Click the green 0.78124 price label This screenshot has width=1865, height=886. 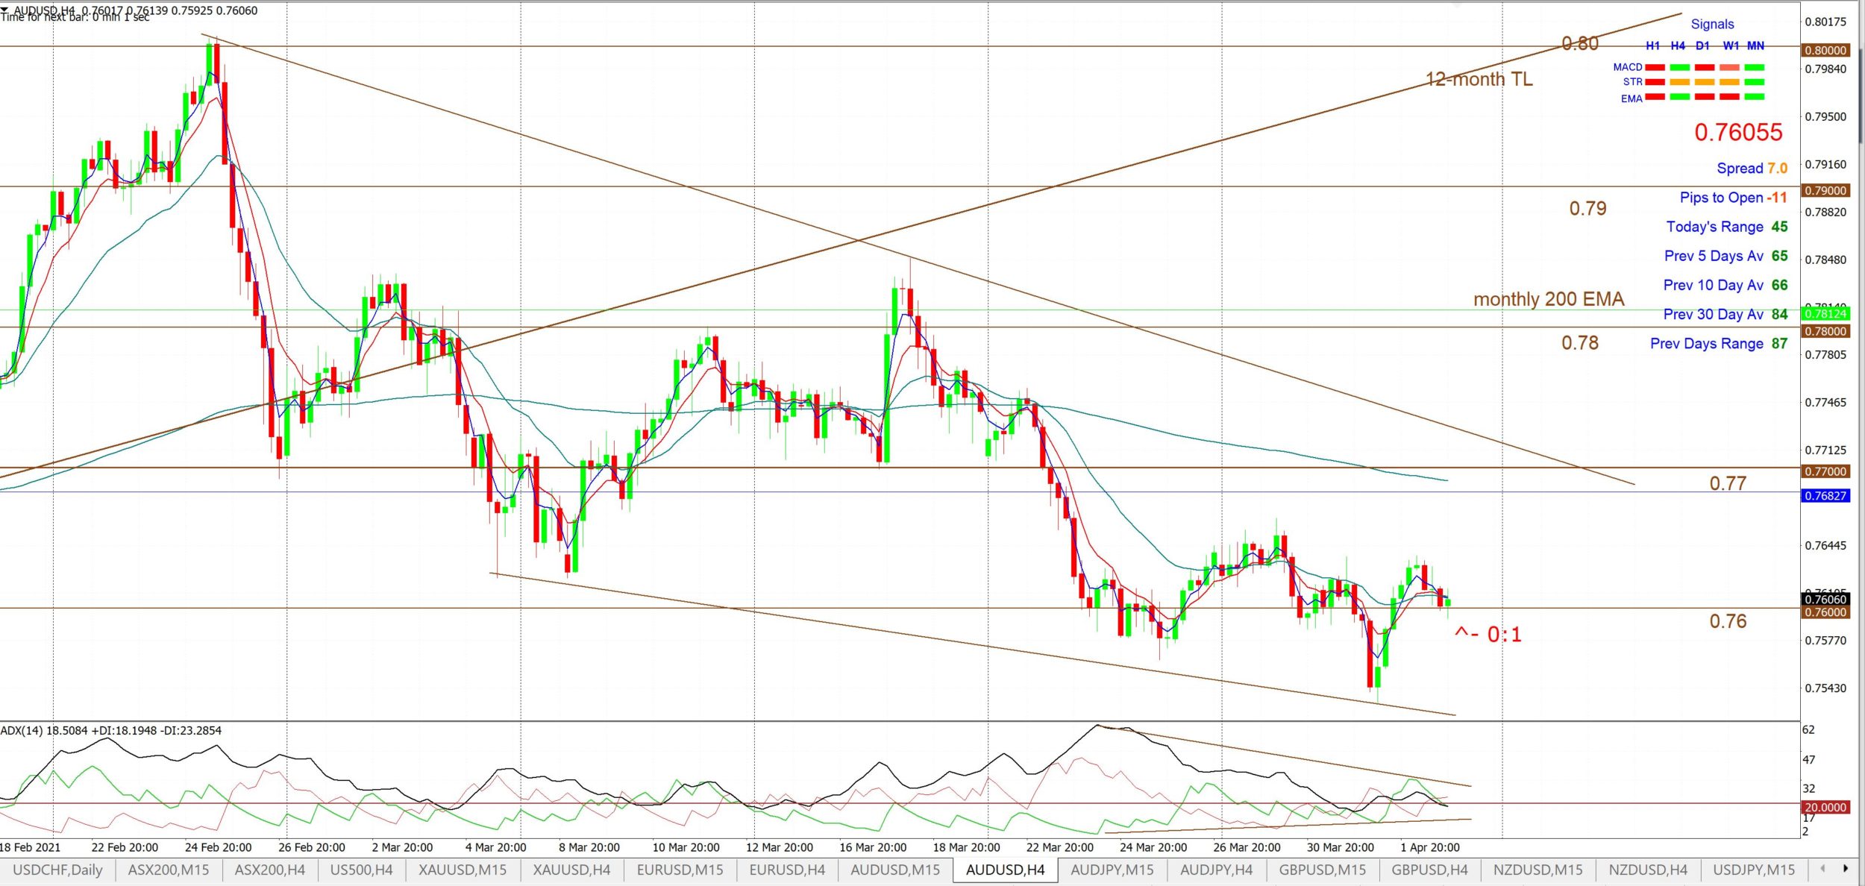point(1825,314)
